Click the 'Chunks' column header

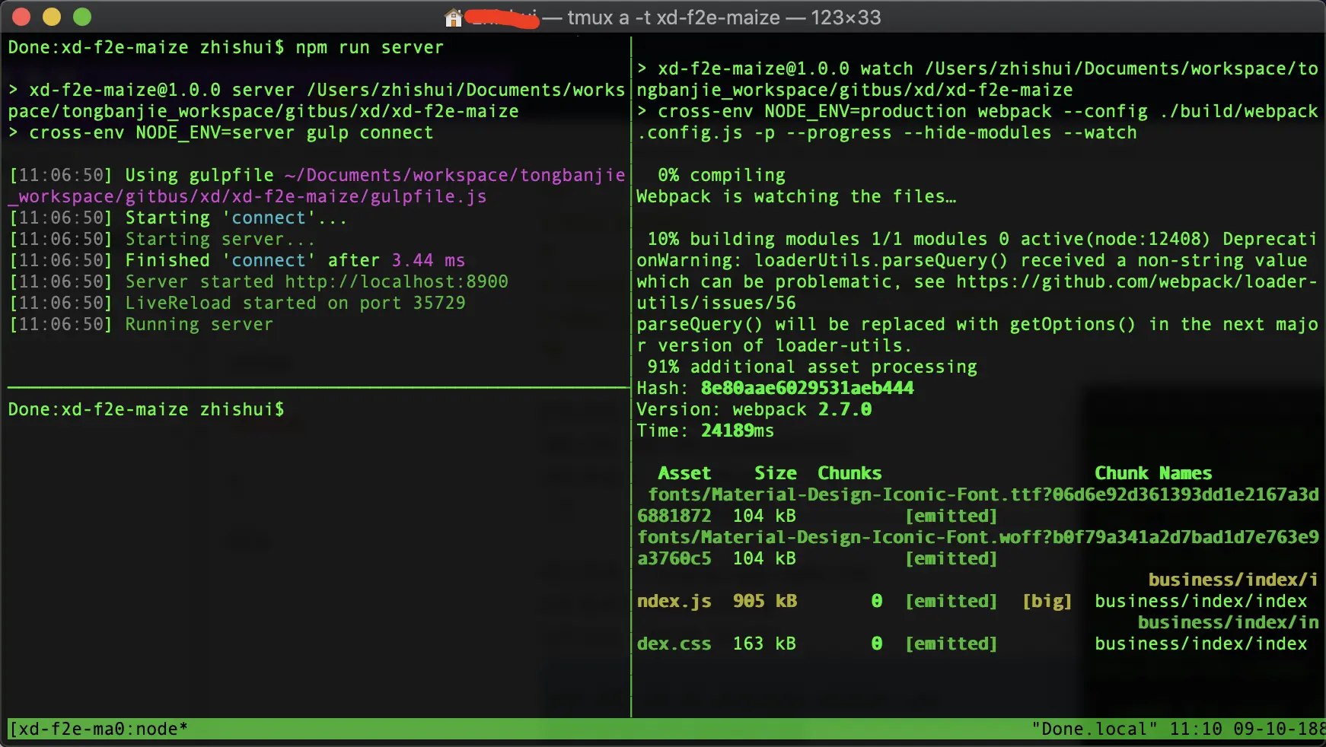(849, 474)
